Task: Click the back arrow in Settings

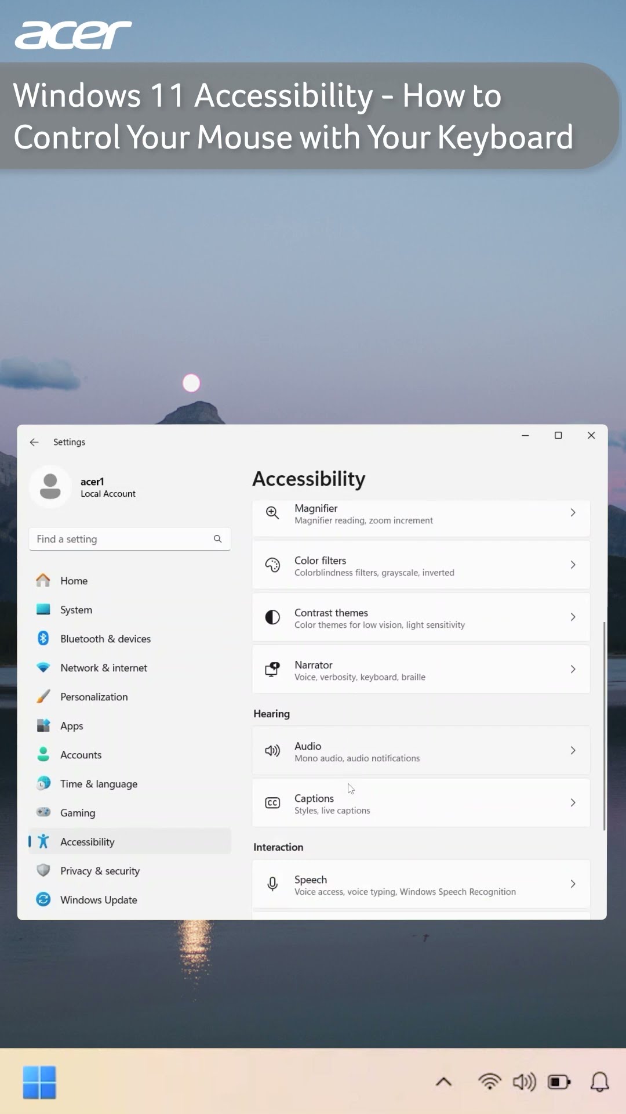Action: (x=34, y=442)
